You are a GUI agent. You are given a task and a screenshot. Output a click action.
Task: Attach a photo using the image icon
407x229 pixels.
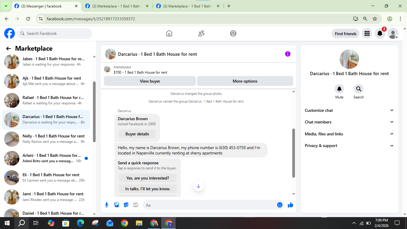pos(116,205)
